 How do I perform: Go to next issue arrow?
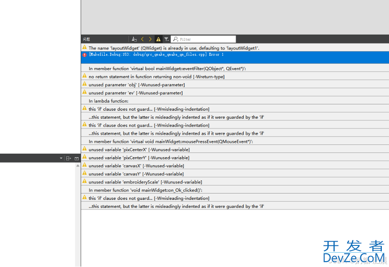click(150, 39)
